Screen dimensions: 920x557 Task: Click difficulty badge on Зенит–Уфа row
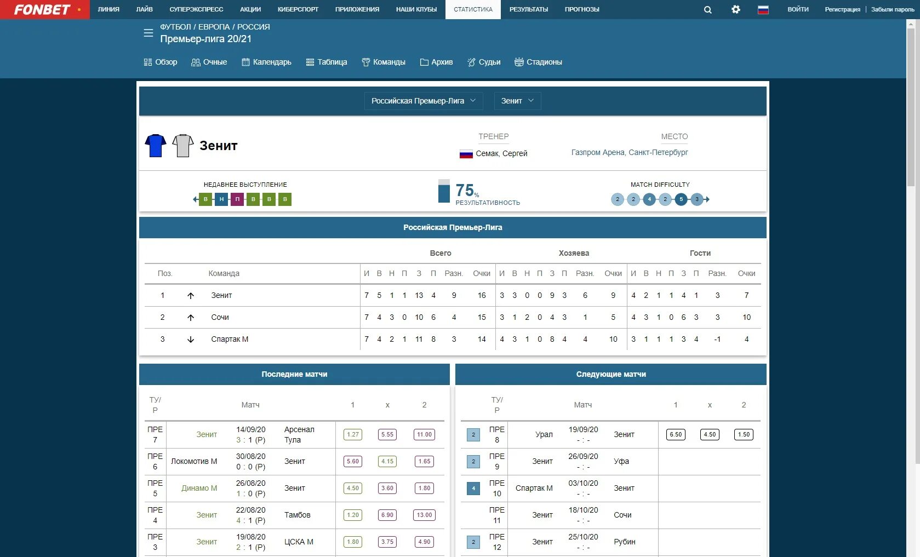tap(473, 462)
